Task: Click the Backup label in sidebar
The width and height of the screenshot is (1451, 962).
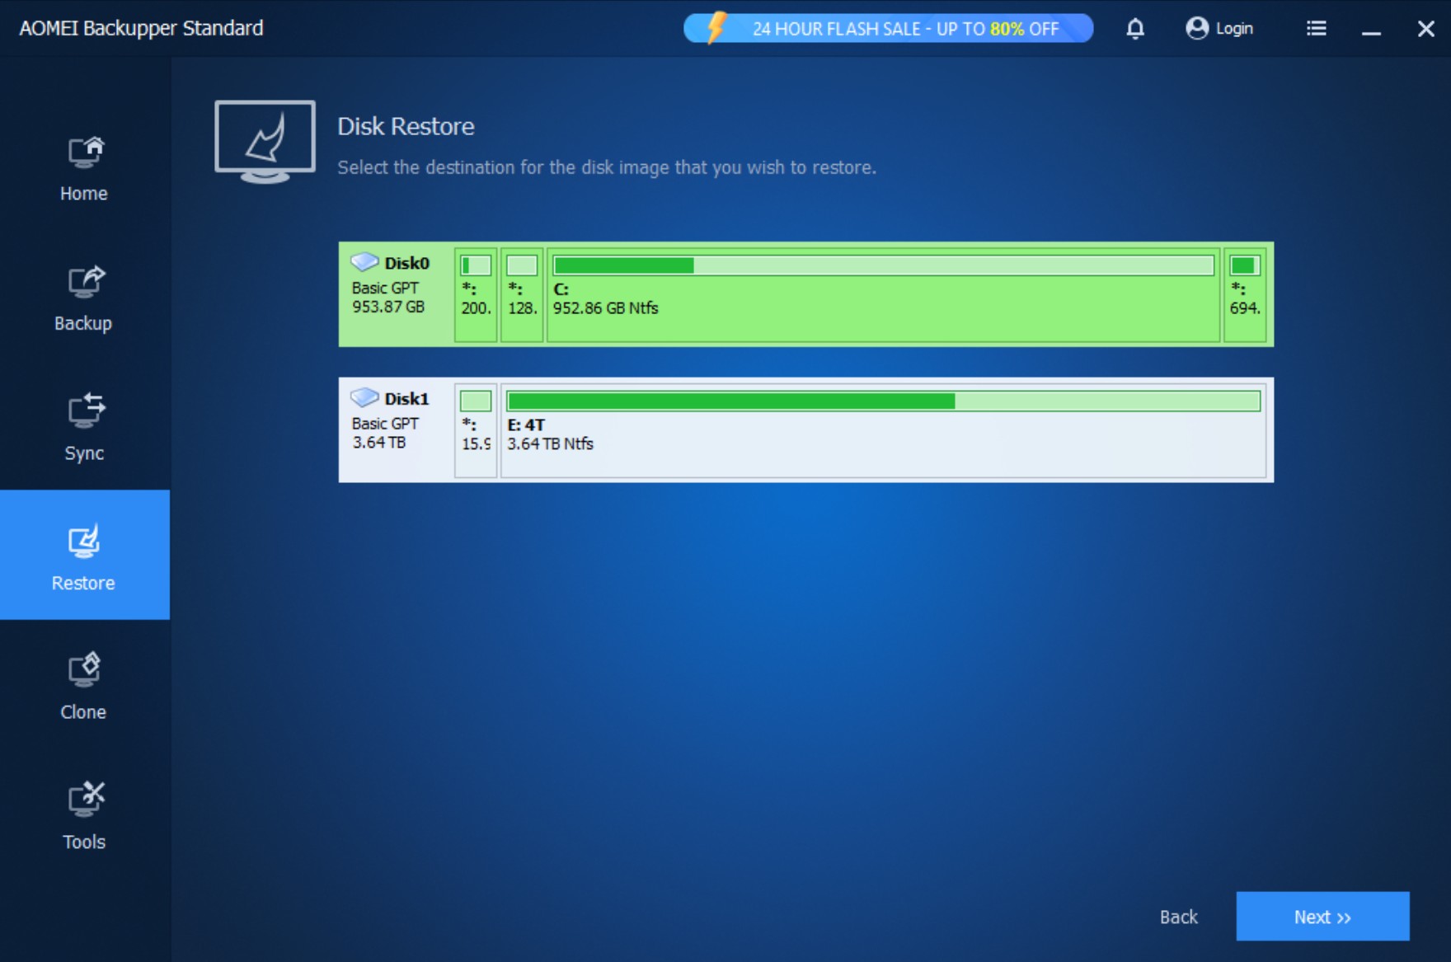Action: 83,323
